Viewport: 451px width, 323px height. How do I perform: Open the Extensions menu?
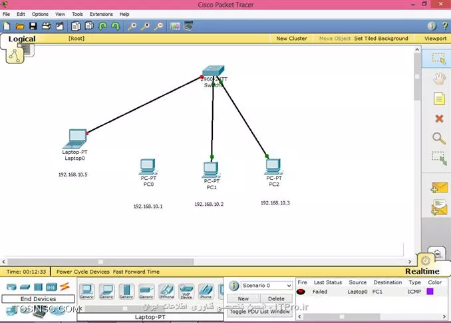(101, 14)
